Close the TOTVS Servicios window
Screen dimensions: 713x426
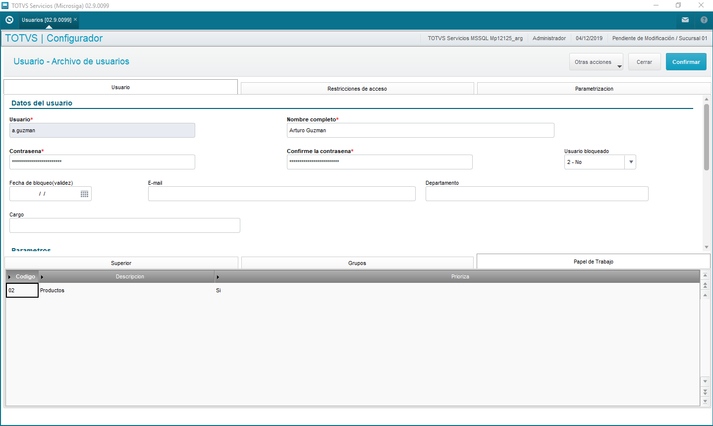701,5
